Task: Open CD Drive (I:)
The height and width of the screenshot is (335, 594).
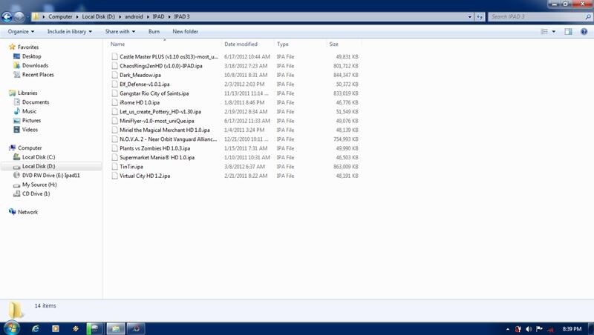Action: click(x=36, y=193)
